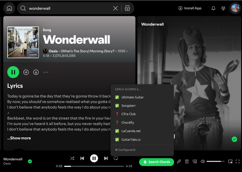Download the song with arrow icon
The image size is (242, 172).
[x=36, y=72]
